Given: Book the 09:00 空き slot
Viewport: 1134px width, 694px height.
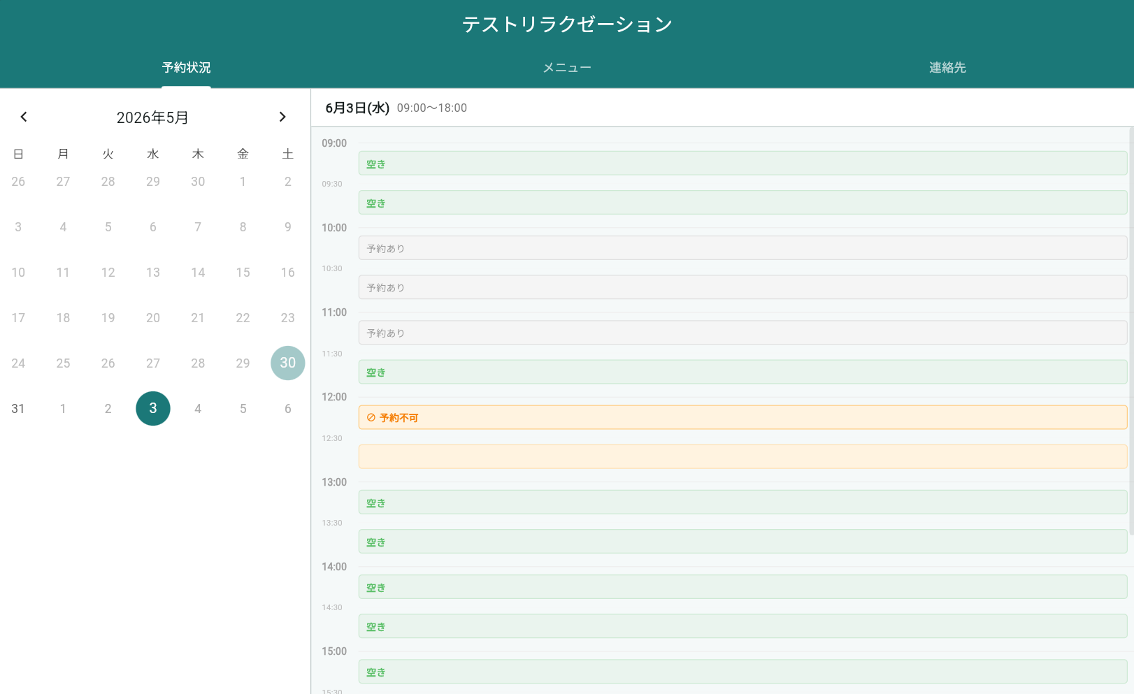Looking at the screenshot, I should [x=742, y=164].
